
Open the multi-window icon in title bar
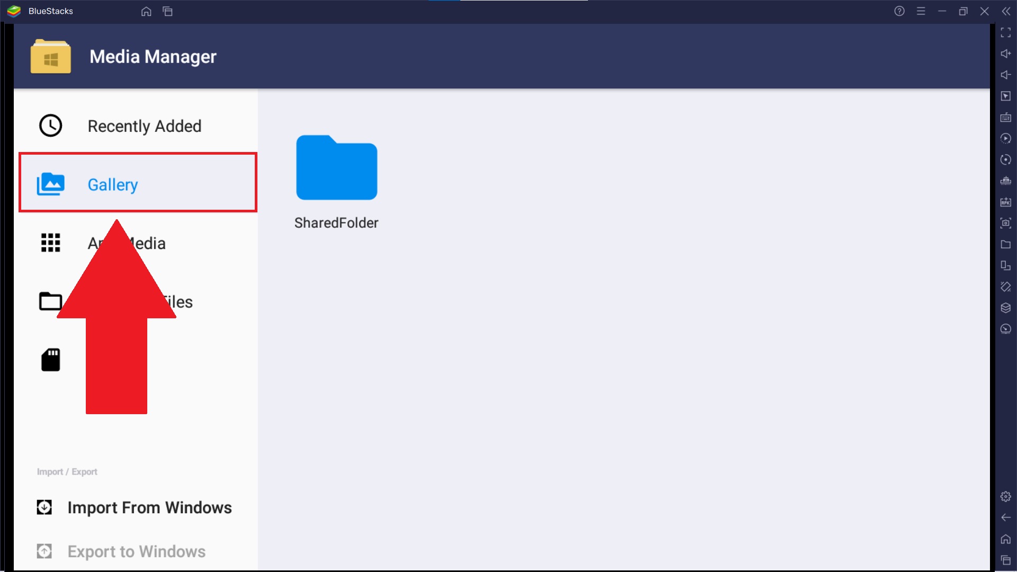(x=167, y=11)
